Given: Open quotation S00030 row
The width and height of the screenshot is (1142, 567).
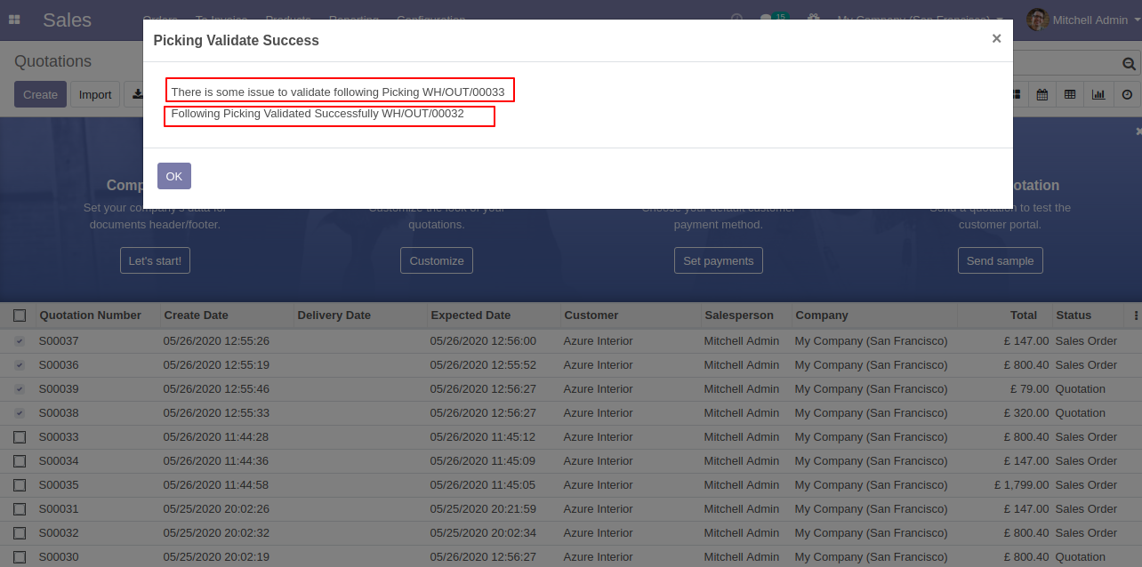Looking at the screenshot, I should click(571, 557).
